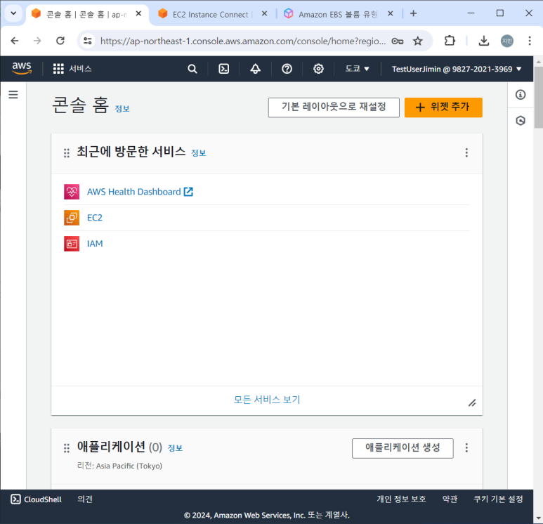Click the browser forward arrow
543x524 pixels.
pyautogui.click(x=37, y=41)
